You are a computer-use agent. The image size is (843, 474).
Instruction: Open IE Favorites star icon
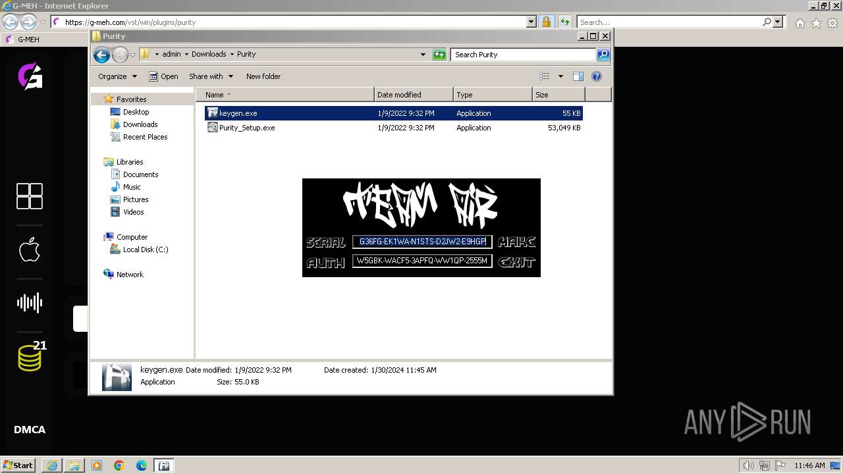[x=816, y=23]
